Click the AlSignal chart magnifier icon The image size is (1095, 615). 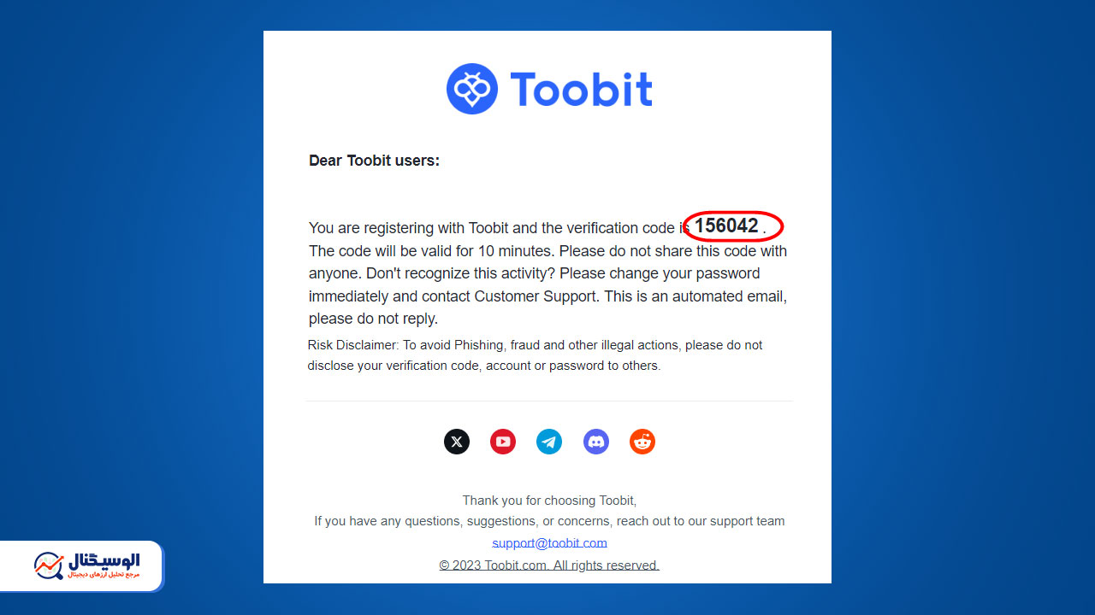[49, 565]
